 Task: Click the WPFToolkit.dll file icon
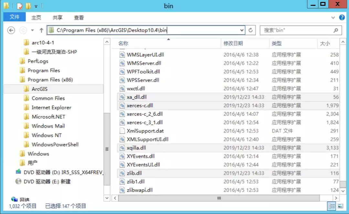122,72
